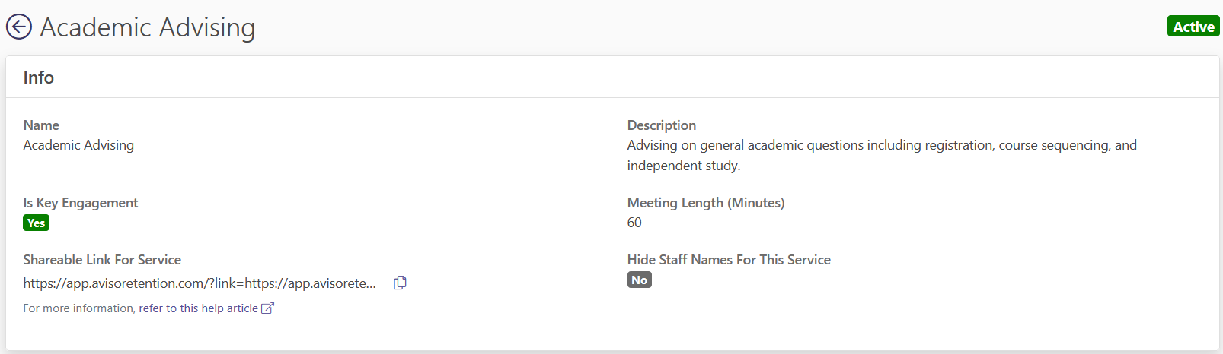Viewport: 1223px width, 354px height.
Task: Click the No badge under Hide Staff Names
Action: pos(640,280)
